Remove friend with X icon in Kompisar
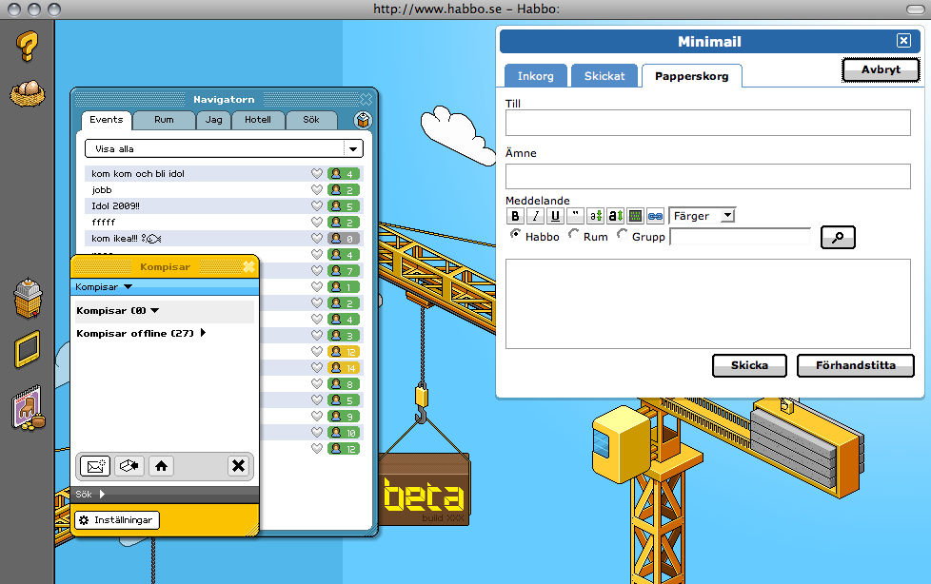The width and height of the screenshot is (931, 584). point(238,466)
